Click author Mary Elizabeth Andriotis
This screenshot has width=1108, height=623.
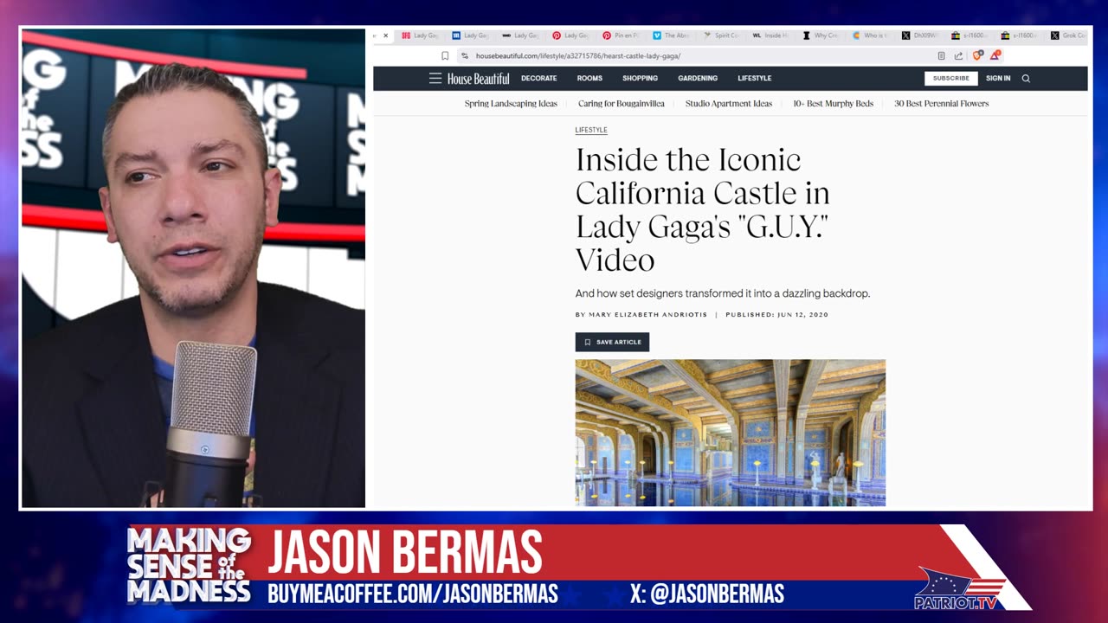647,315
